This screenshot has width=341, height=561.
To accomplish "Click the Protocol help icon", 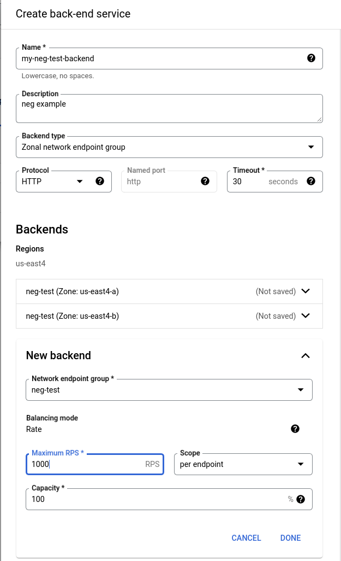I will (100, 181).
